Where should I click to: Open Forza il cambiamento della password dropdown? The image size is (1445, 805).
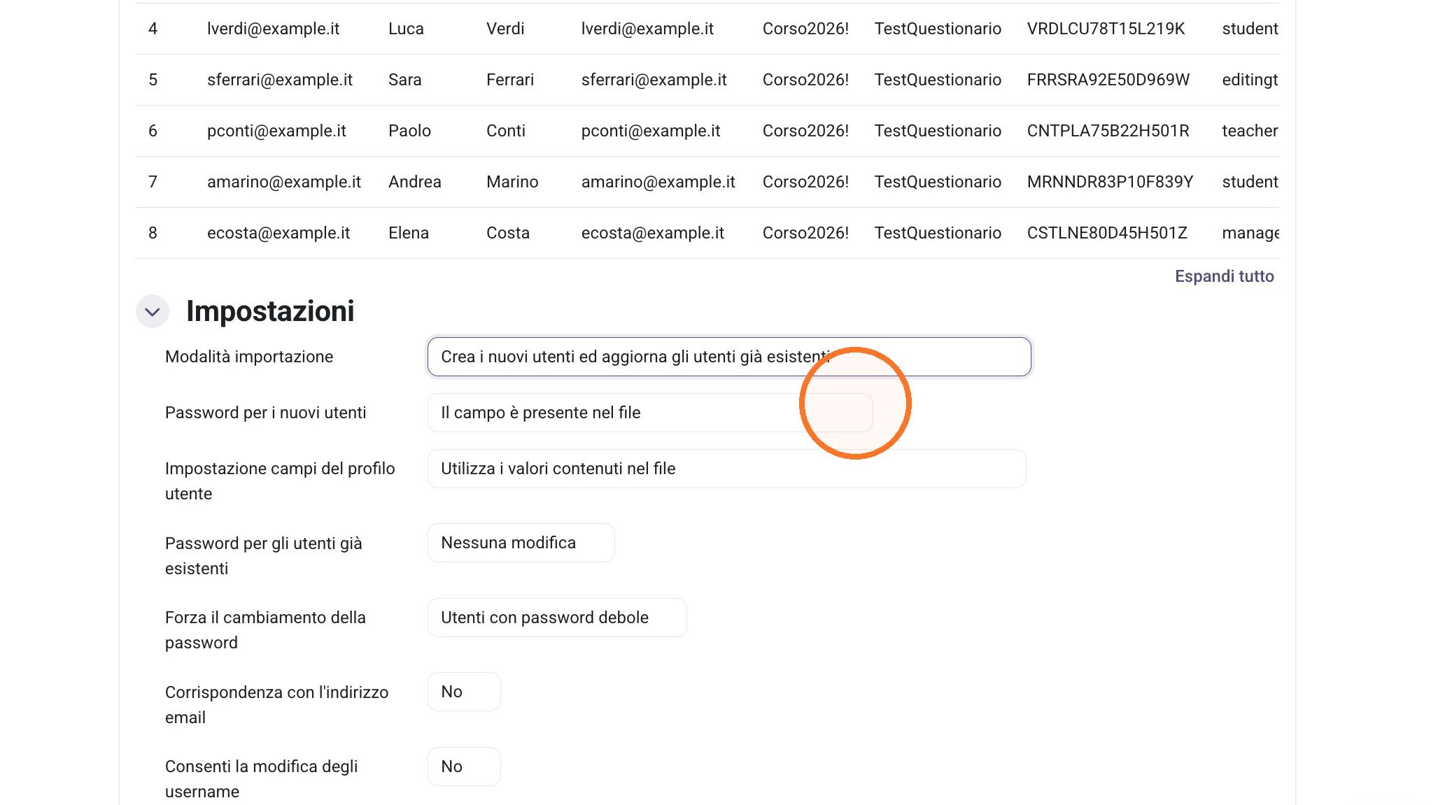pyautogui.click(x=557, y=618)
